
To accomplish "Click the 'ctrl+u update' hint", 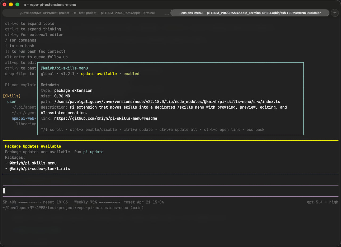I will (x=138, y=130).
